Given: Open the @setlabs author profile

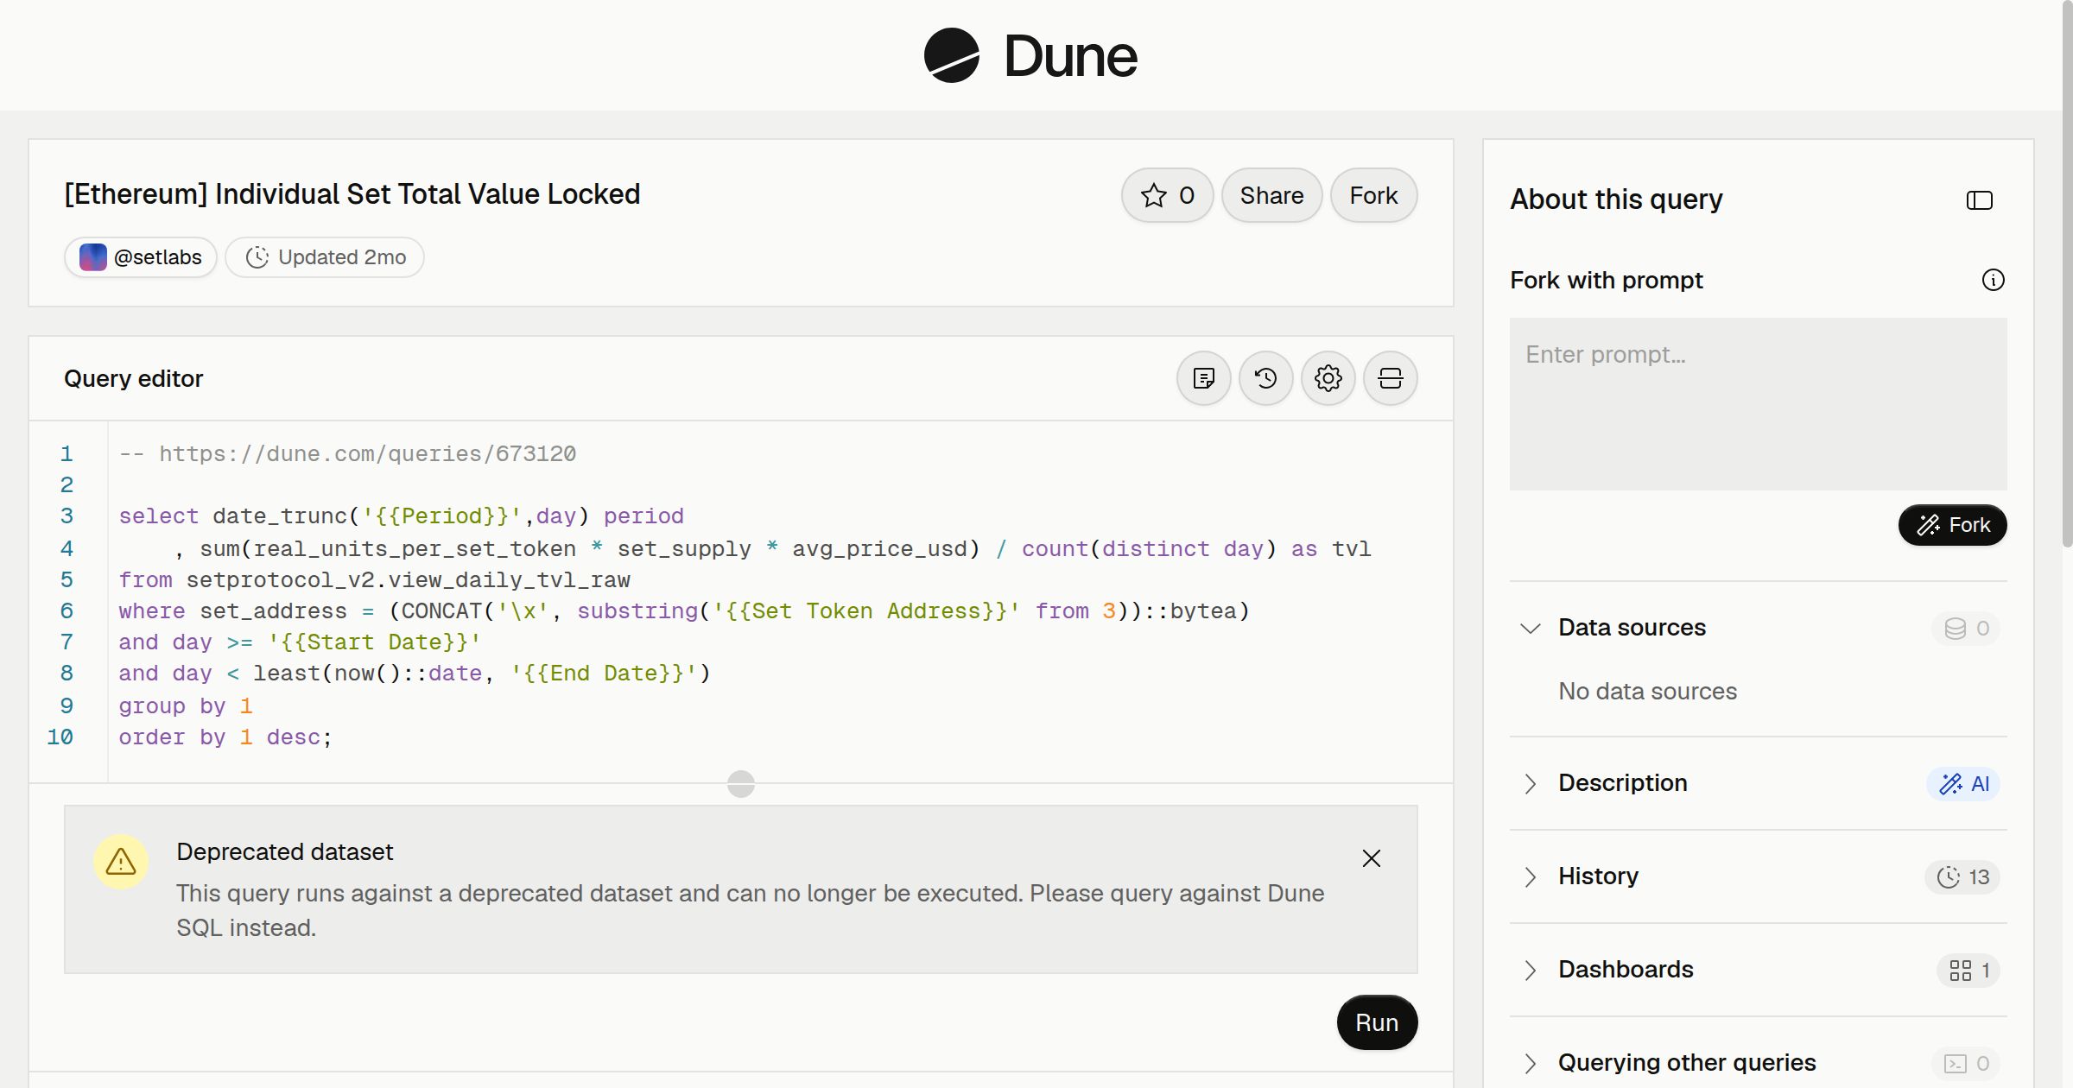Looking at the screenshot, I should pyautogui.click(x=141, y=257).
